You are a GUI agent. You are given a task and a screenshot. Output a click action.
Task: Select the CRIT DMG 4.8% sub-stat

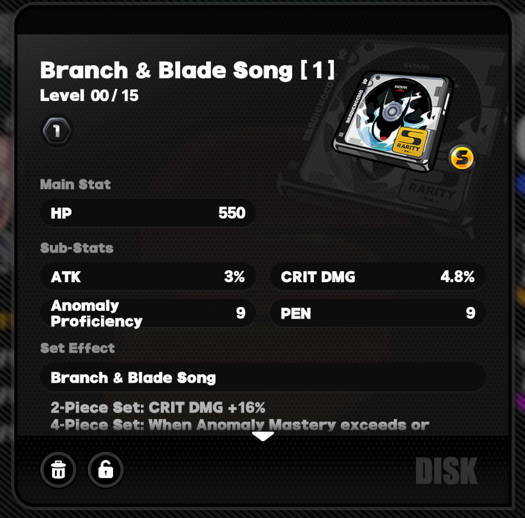[378, 277]
